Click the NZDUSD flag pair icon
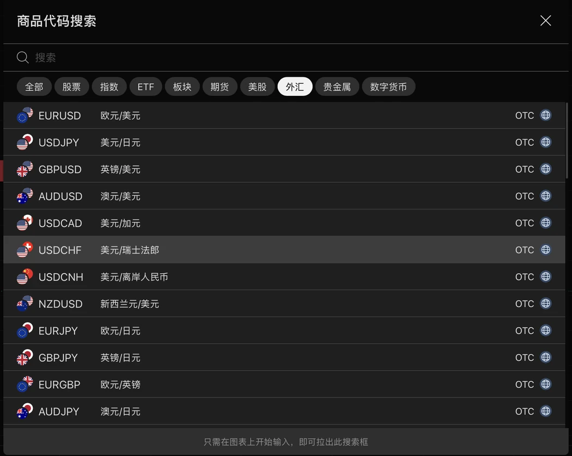The width and height of the screenshot is (572, 456). pyautogui.click(x=25, y=304)
